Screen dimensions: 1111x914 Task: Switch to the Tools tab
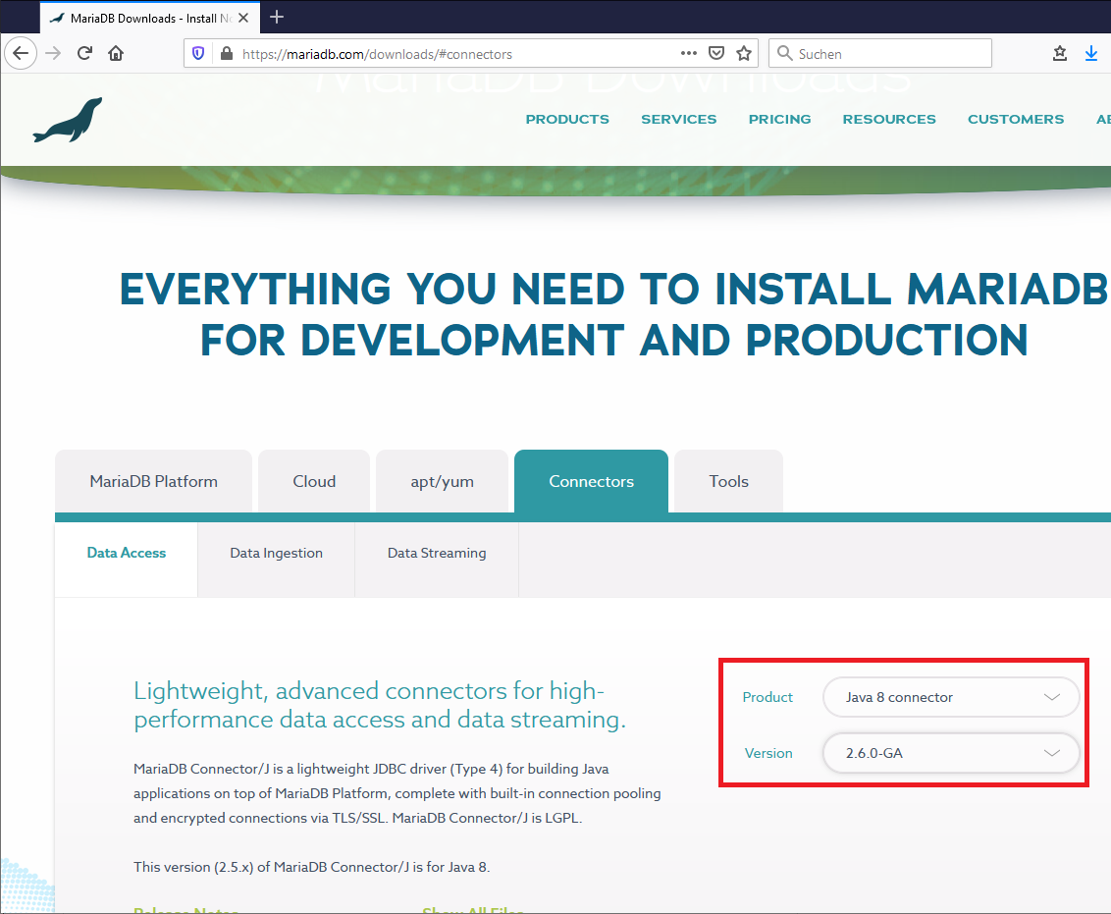(x=728, y=481)
